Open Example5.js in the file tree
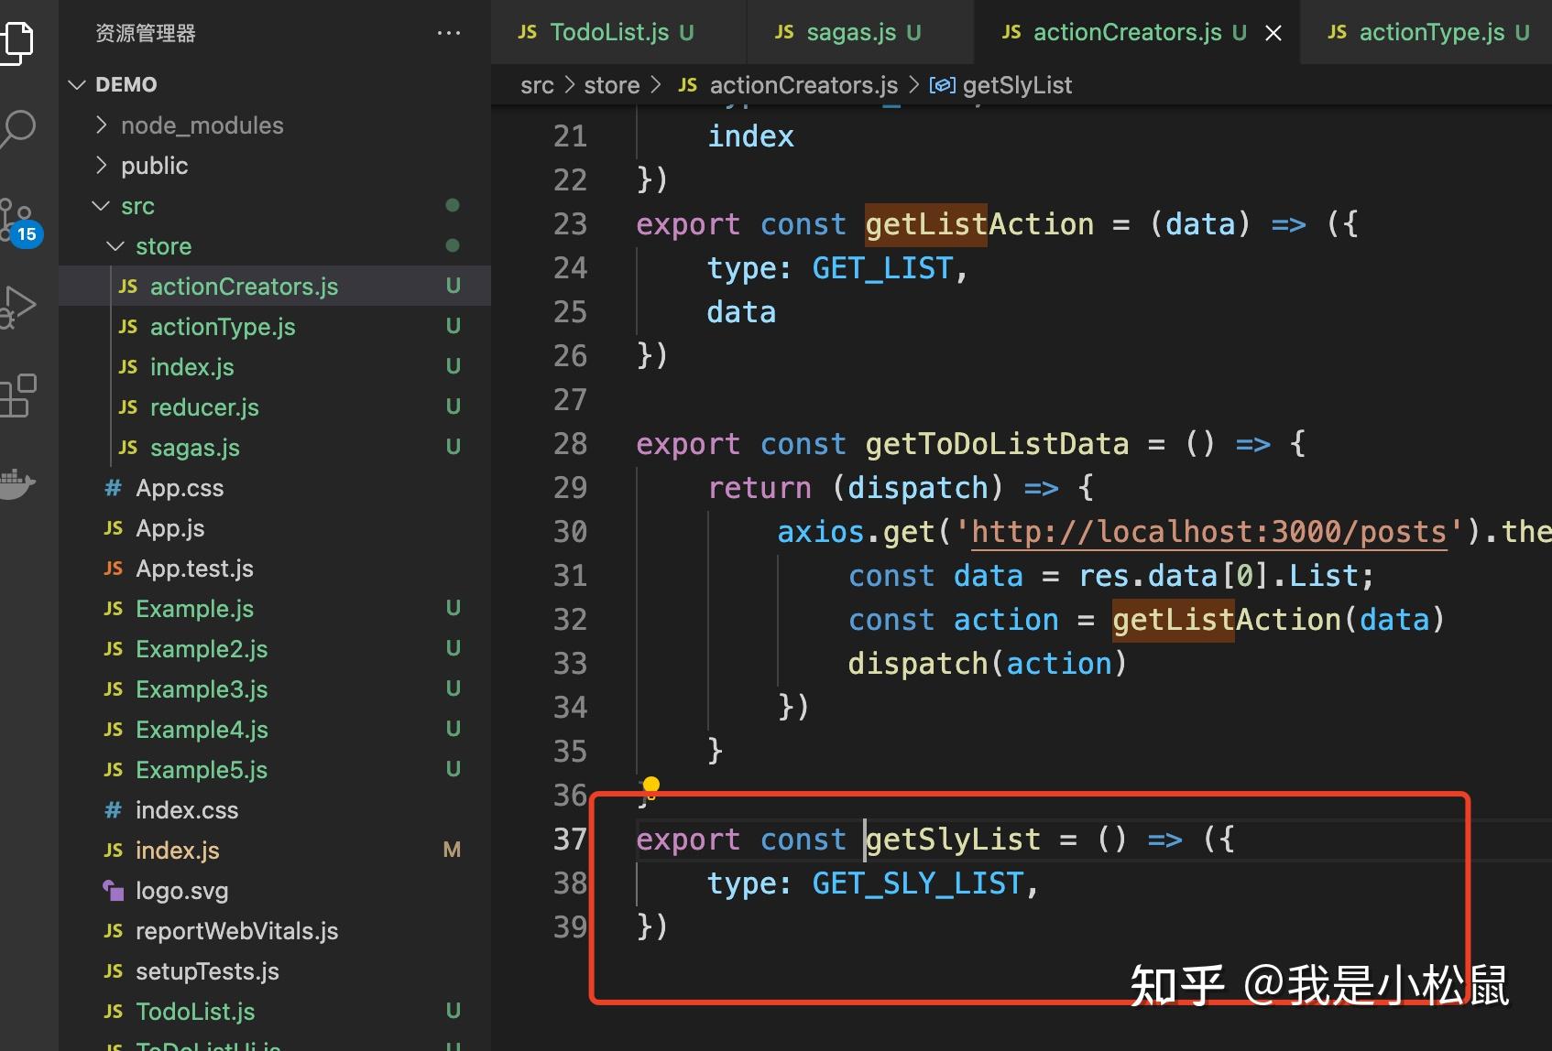Viewport: 1552px width, 1051px height. point(275,770)
